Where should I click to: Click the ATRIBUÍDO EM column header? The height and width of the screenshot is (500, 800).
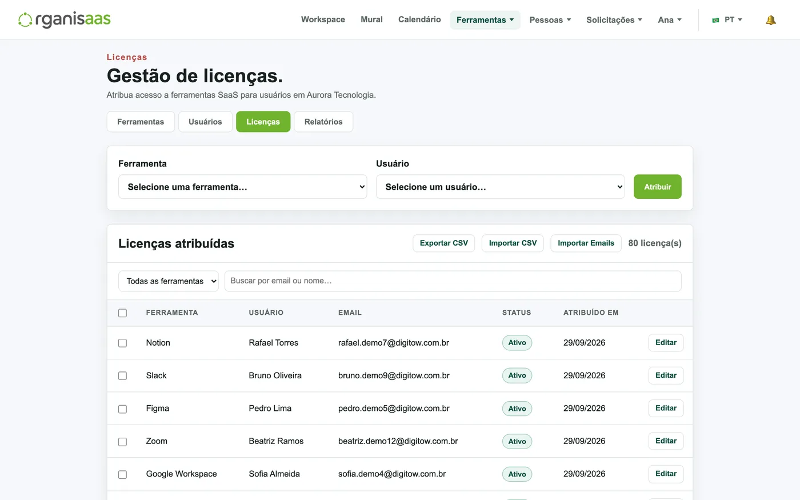point(591,313)
